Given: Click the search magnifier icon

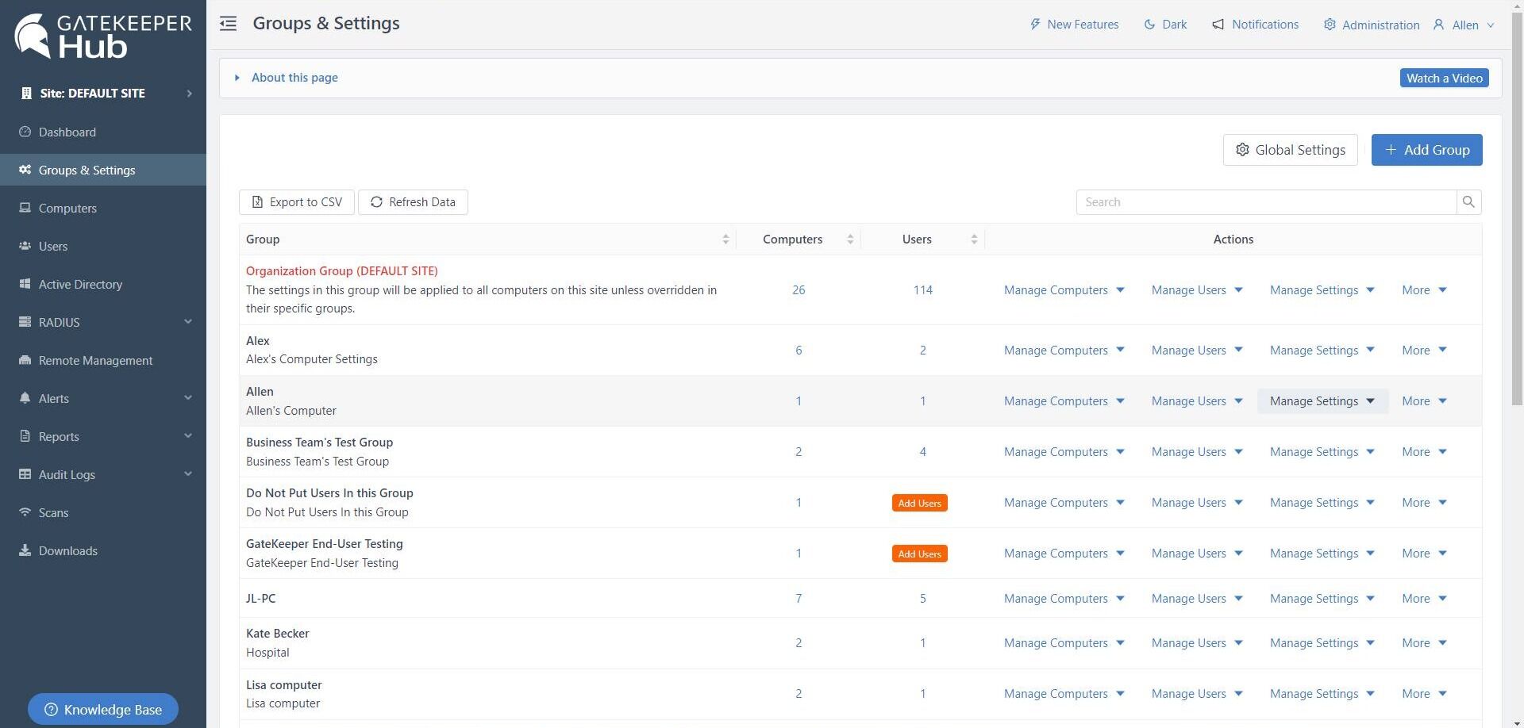Looking at the screenshot, I should (x=1468, y=202).
